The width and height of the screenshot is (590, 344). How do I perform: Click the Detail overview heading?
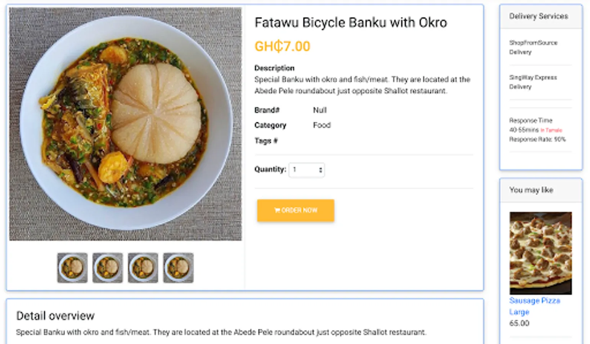point(56,316)
